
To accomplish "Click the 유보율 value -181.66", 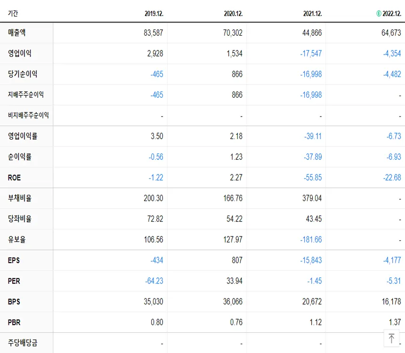I will click(311, 240).
